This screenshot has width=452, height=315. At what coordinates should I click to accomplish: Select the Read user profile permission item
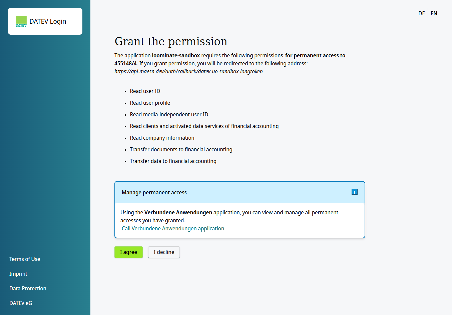pyautogui.click(x=150, y=103)
